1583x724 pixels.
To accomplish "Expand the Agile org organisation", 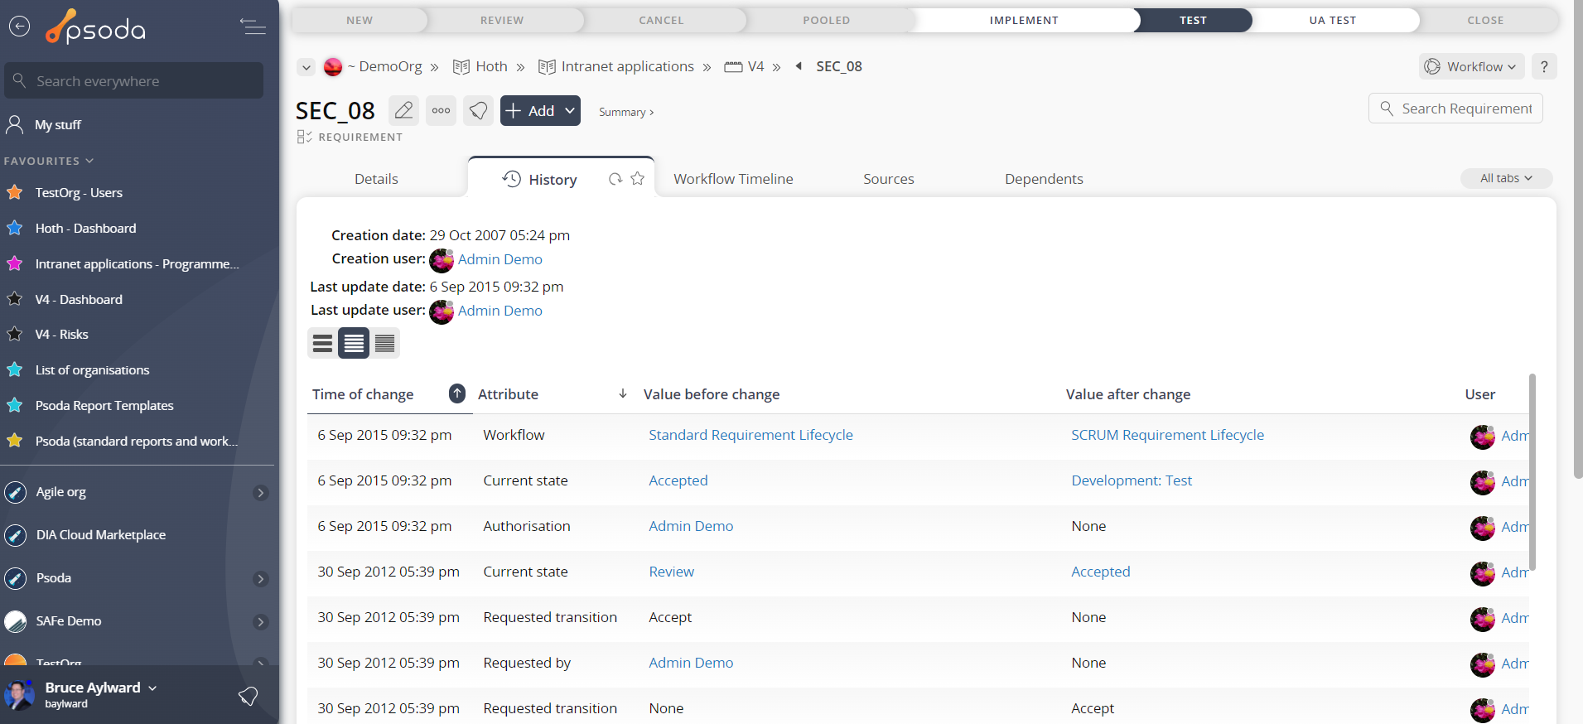I will pos(261,493).
